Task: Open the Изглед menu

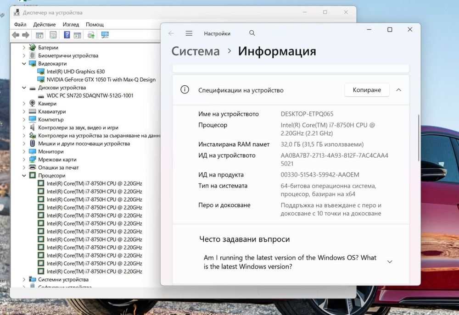Action: point(71,24)
